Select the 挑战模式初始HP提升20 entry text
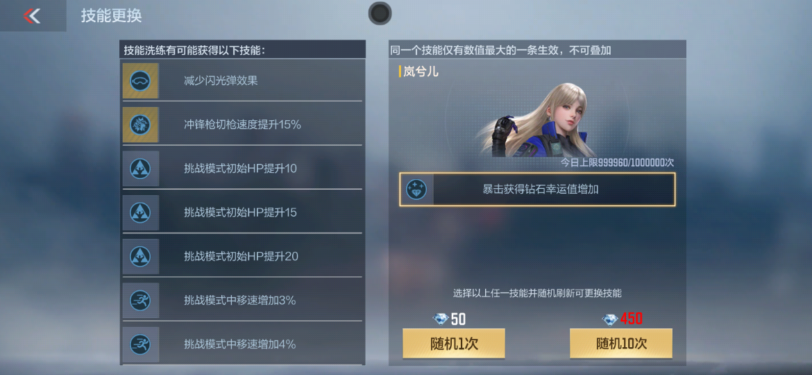The width and height of the screenshot is (812, 375). (x=241, y=256)
